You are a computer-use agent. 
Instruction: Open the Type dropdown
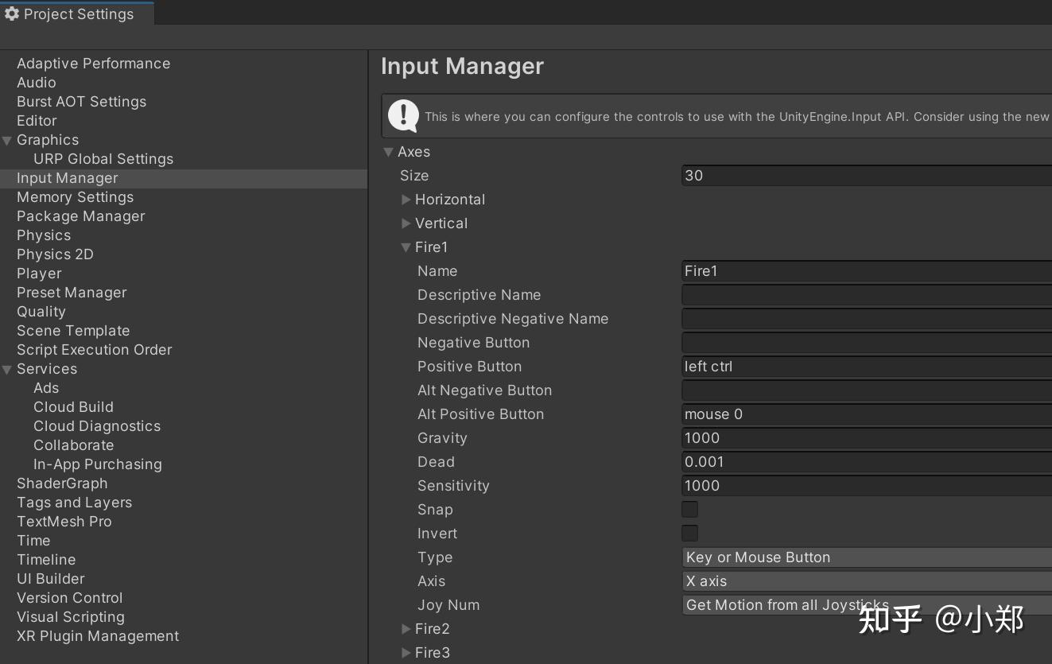[x=867, y=557]
